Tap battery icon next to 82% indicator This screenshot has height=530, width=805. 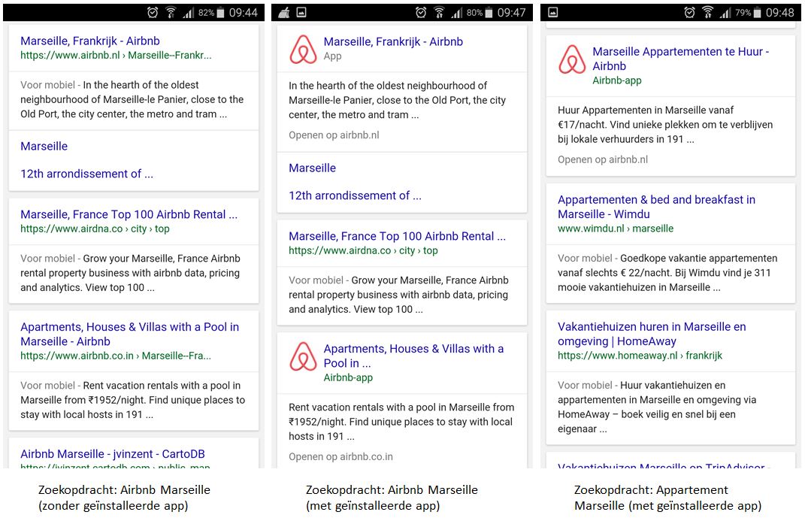pos(221,13)
